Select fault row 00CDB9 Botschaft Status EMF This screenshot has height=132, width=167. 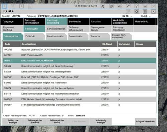(79, 50)
